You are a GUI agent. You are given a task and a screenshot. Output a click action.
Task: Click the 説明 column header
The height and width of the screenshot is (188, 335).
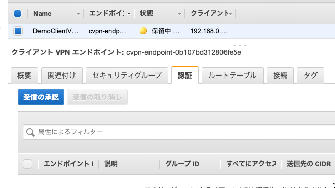[111, 164]
